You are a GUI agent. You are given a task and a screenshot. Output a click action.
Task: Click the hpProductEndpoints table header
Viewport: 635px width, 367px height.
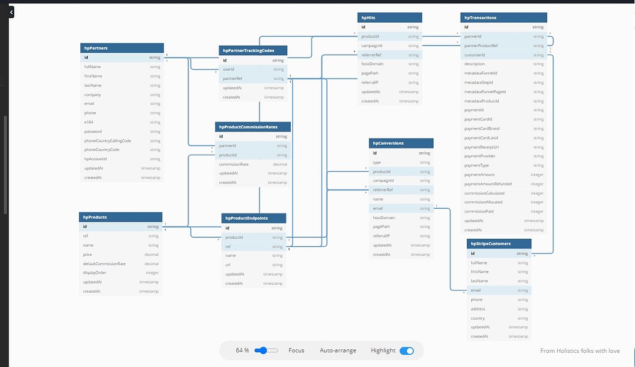[x=253, y=218]
